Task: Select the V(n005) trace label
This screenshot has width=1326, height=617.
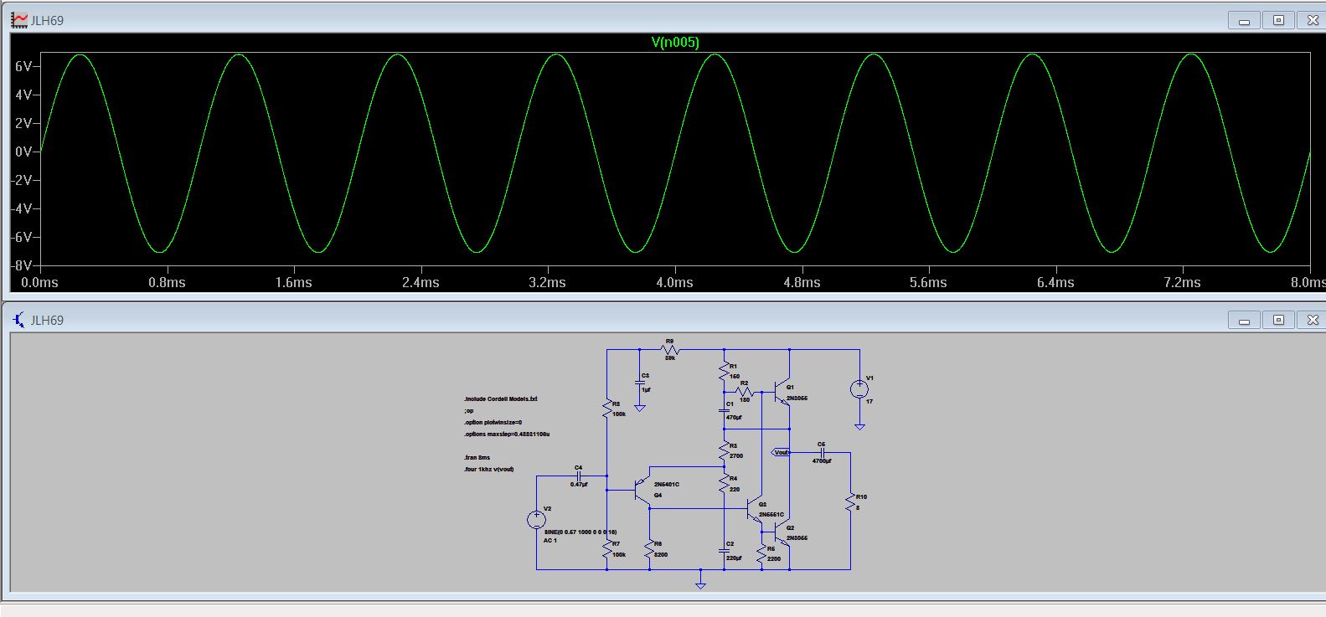Action: (675, 42)
